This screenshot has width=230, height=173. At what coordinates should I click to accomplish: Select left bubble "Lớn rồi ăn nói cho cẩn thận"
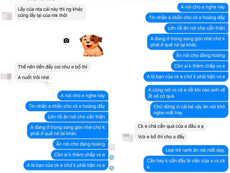click(x=76, y=117)
